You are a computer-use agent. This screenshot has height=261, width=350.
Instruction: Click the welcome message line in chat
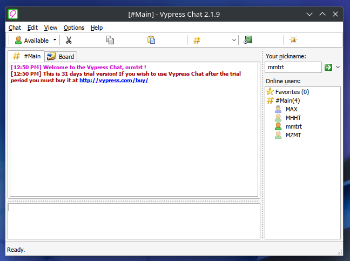pos(78,68)
